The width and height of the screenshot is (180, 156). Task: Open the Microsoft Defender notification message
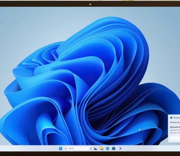click(175, 130)
